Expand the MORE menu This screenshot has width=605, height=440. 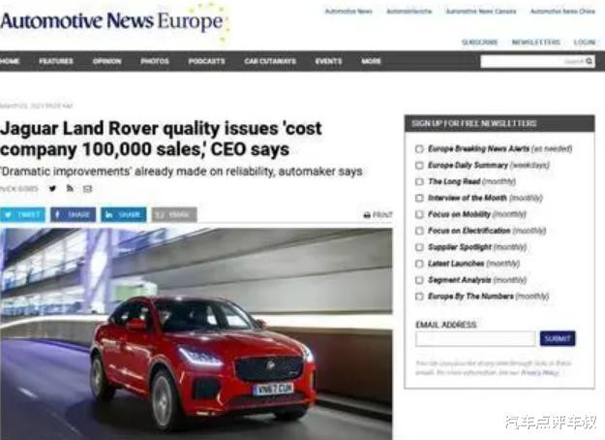pos(371,61)
